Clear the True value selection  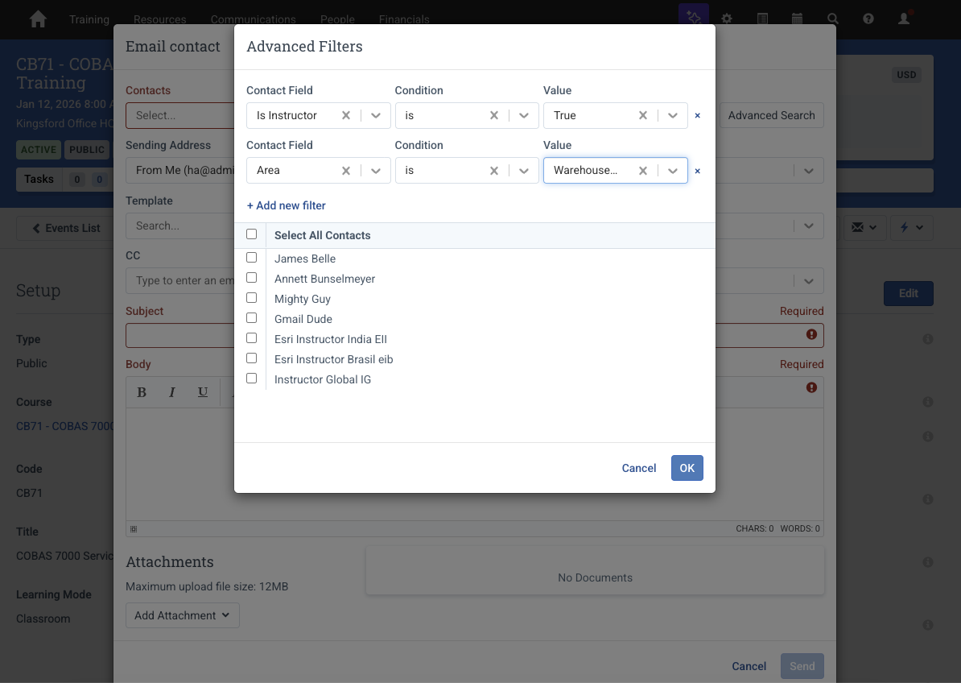tap(643, 115)
